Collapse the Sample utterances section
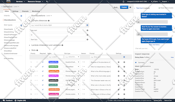The image size is (175, 102). point(30,21)
